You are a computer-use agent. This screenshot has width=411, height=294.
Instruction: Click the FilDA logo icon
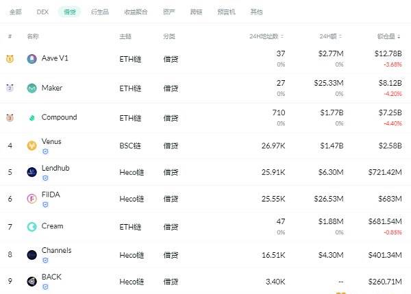(x=32, y=199)
